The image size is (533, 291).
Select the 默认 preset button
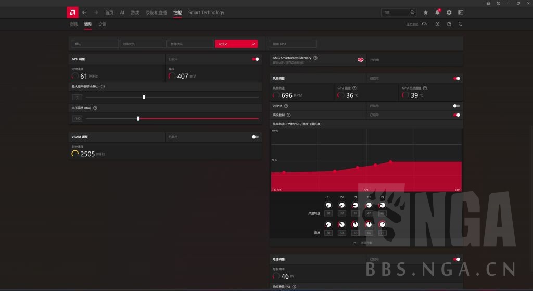coord(95,44)
